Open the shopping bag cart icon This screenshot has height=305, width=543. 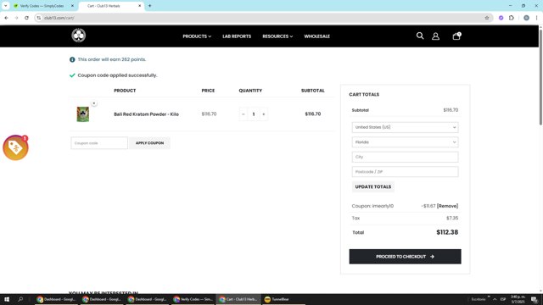456,36
